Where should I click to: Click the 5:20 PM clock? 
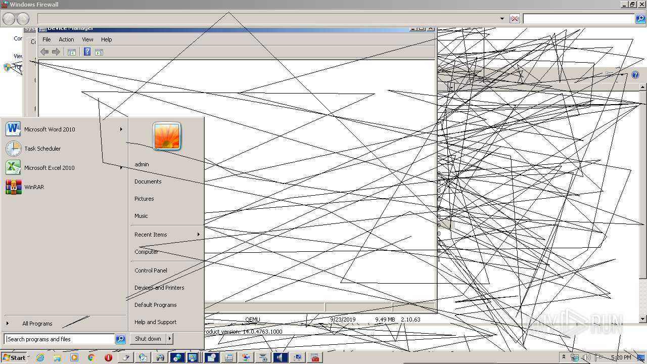621,357
